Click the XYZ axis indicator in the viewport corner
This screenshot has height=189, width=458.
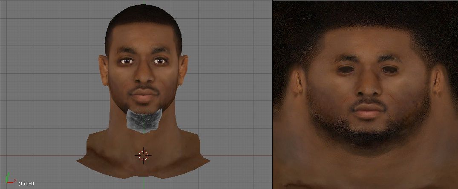(9, 178)
